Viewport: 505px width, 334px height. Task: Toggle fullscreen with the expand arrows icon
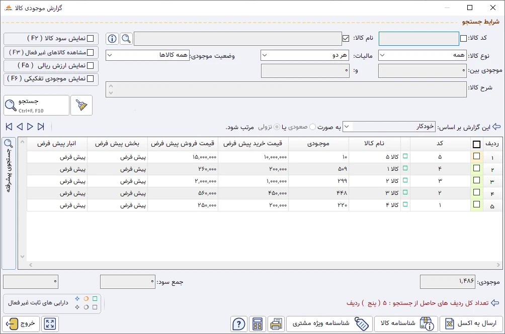[x=50, y=324]
